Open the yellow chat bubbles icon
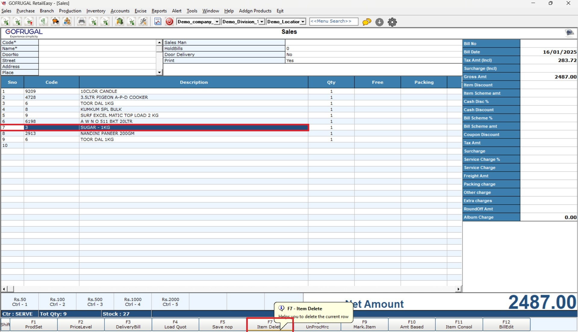578x332 pixels. (x=367, y=22)
